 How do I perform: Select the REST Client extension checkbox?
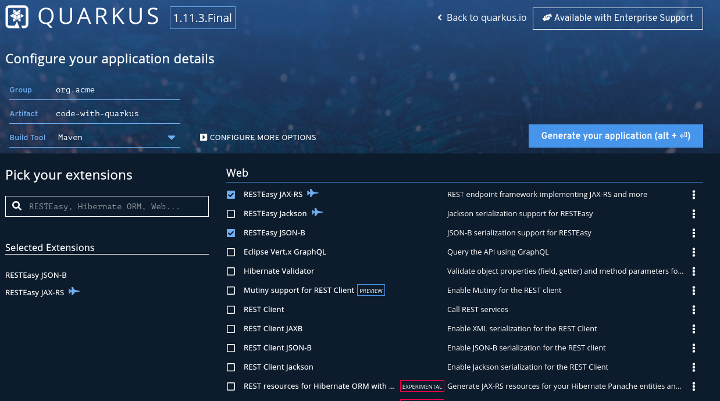[x=231, y=310]
